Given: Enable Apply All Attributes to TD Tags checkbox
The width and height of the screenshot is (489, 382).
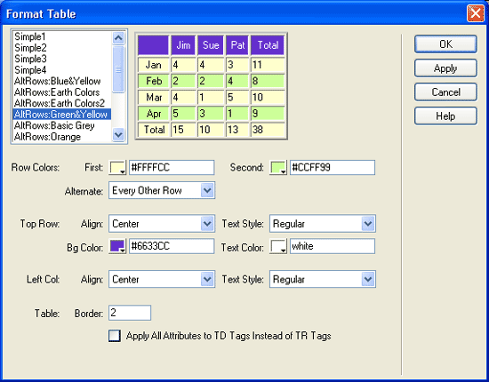Looking at the screenshot, I should [x=115, y=336].
